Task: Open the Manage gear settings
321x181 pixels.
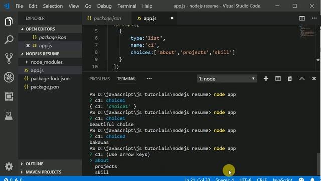Action: click(9, 166)
